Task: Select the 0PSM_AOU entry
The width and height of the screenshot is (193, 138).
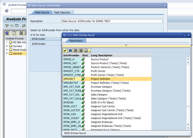Action: coord(70,114)
